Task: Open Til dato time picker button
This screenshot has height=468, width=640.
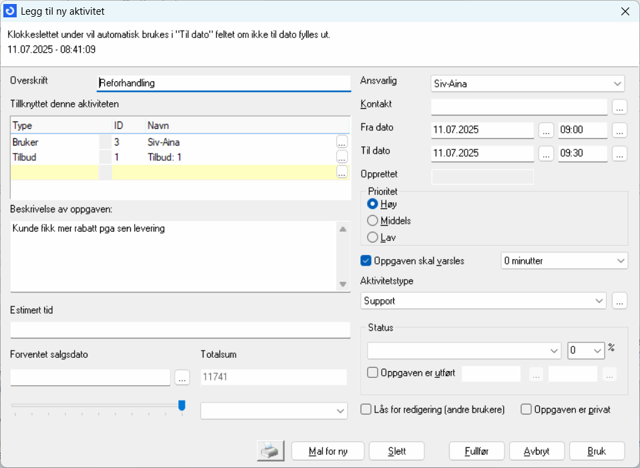Action: click(x=619, y=154)
